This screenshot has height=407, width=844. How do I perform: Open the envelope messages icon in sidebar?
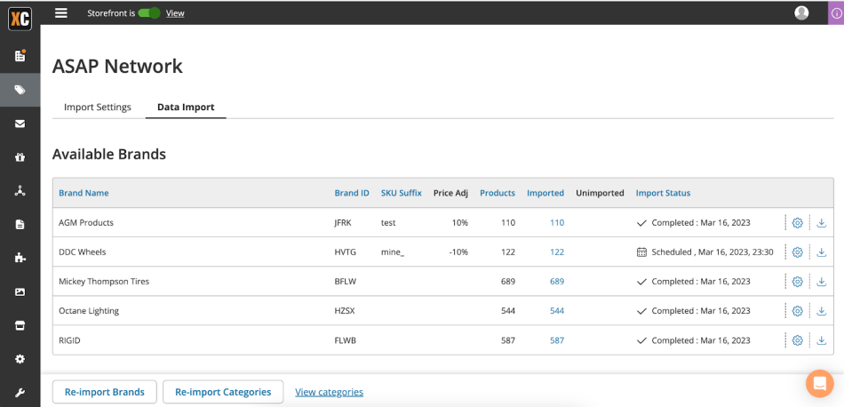coord(20,124)
